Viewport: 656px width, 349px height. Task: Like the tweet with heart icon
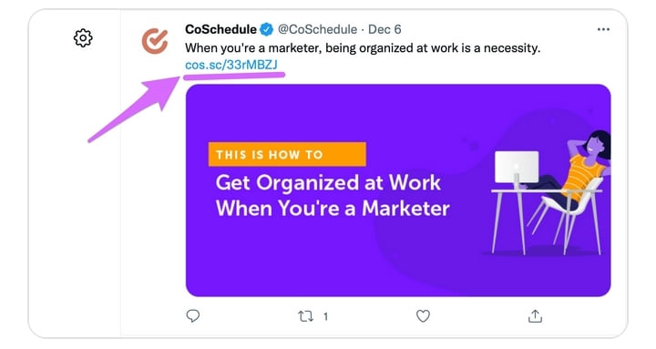tap(423, 315)
